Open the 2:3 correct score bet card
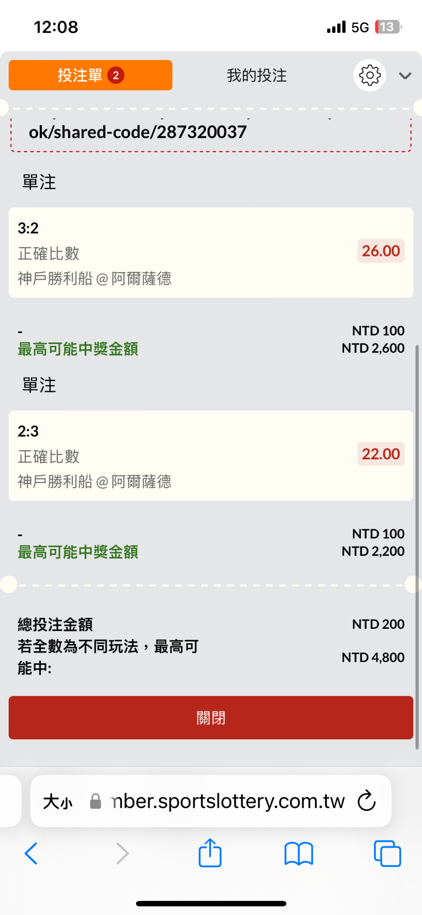This screenshot has width=422, height=915. tap(156, 456)
